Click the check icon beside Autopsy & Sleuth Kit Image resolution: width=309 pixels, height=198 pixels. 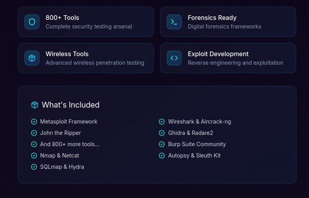[x=162, y=156]
